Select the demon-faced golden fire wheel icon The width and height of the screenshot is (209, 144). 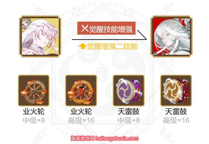pos(81,91)
